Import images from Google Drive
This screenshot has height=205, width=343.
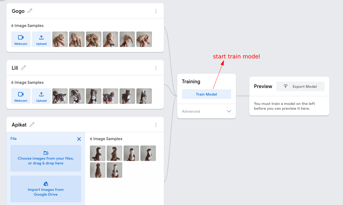click(x=46, y=189)
